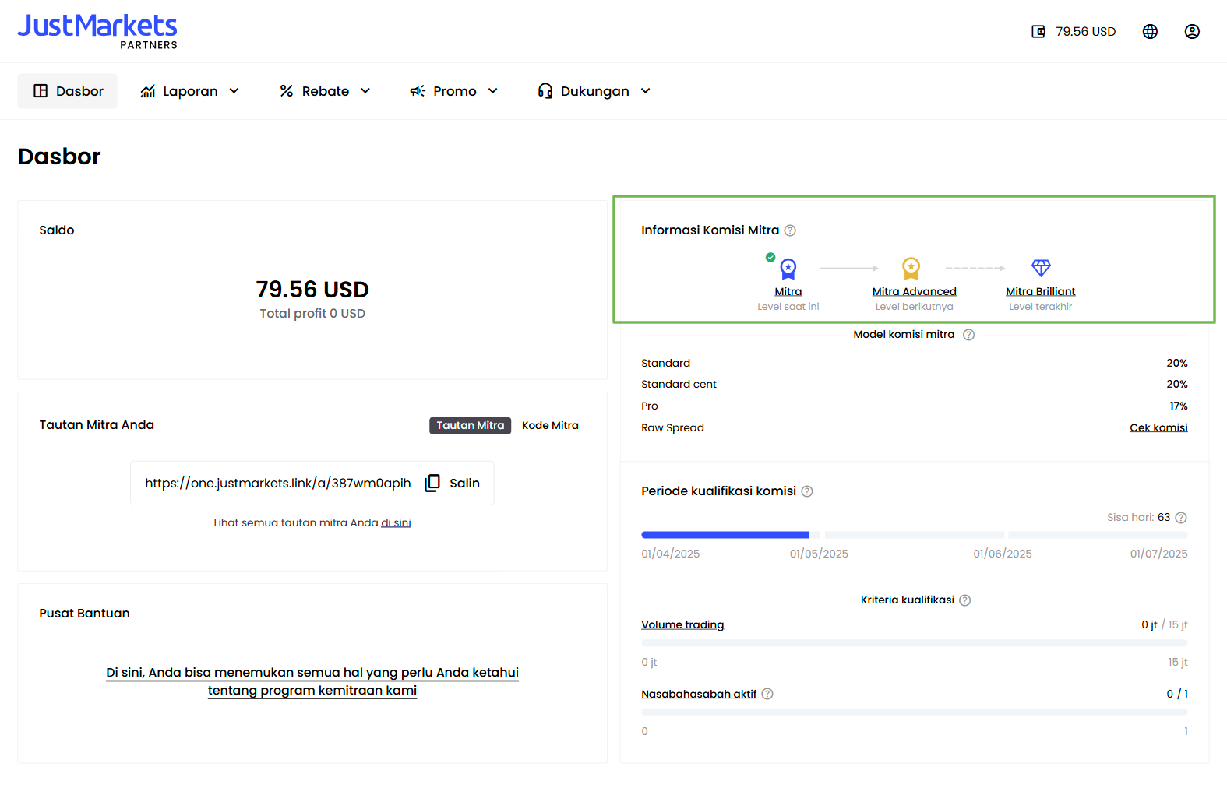Click the '0 jt / 15 jt' volume value

coord(1165,624)
